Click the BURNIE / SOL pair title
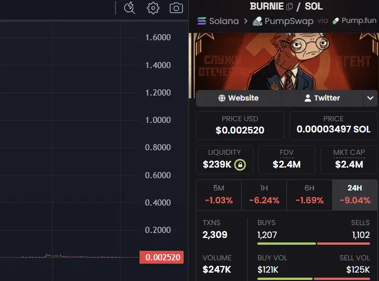This screenshot has height=281, width=379. 286,6
